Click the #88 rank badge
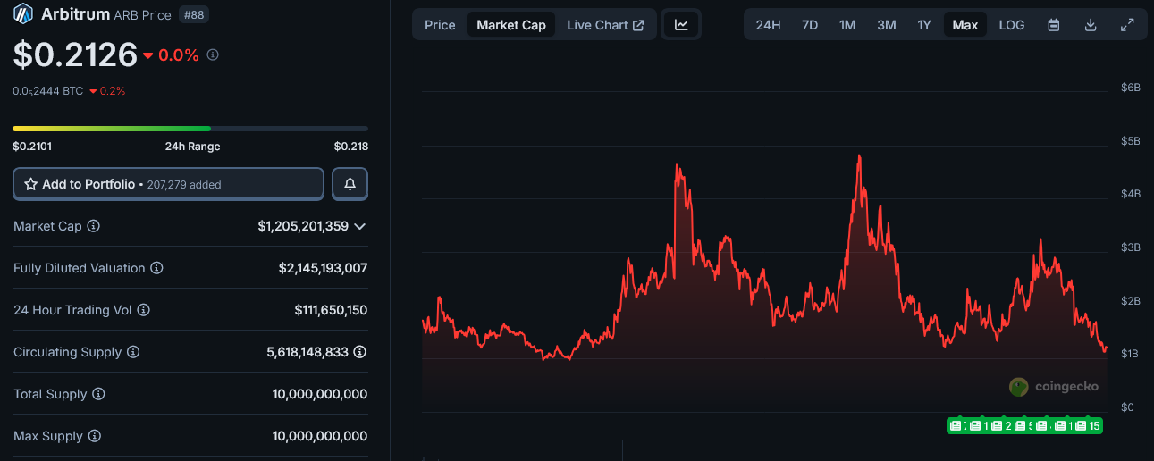The height and width of the screenshot is (461, 1154). [194, 14]
